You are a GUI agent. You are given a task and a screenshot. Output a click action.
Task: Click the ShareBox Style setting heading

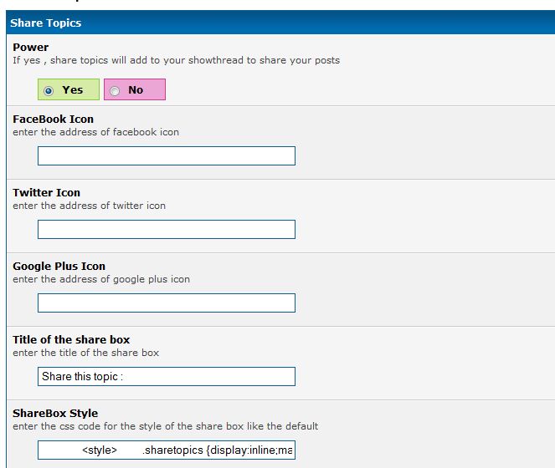(x=55, y=414)
